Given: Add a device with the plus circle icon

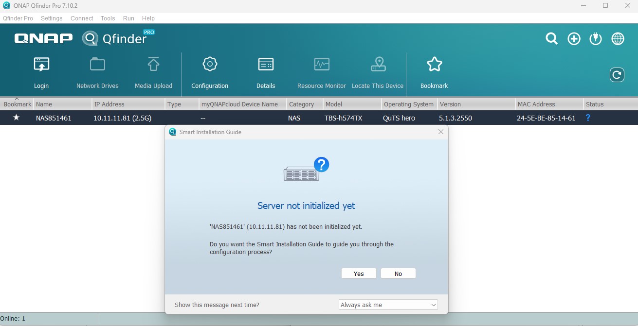Looking at the screenshot, I should pyautogui.click(x=574, y=39).
